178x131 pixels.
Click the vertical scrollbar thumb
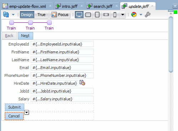(x=171, y=44)
